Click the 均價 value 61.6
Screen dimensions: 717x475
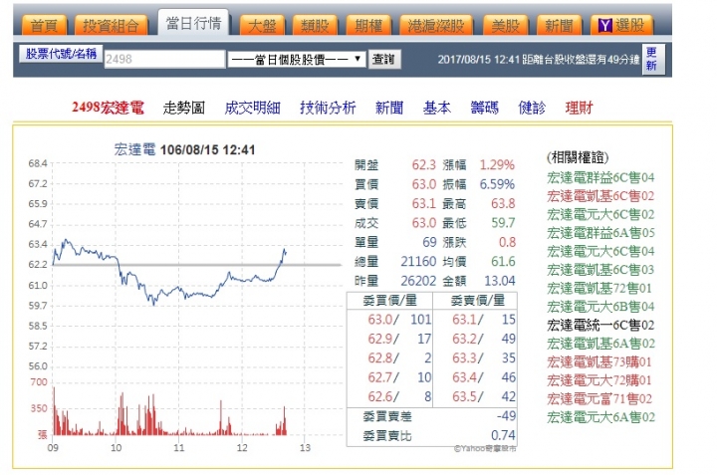pyautogui.click(x=503, y=262)
